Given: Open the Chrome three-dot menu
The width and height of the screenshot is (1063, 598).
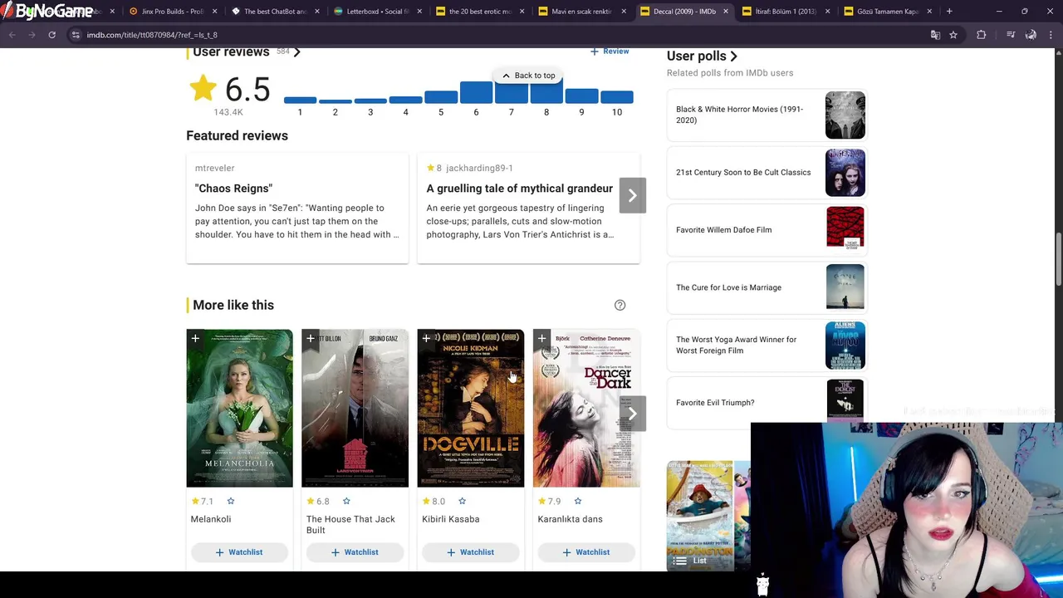Looking at the screenshot, I should click(1051, 35).
